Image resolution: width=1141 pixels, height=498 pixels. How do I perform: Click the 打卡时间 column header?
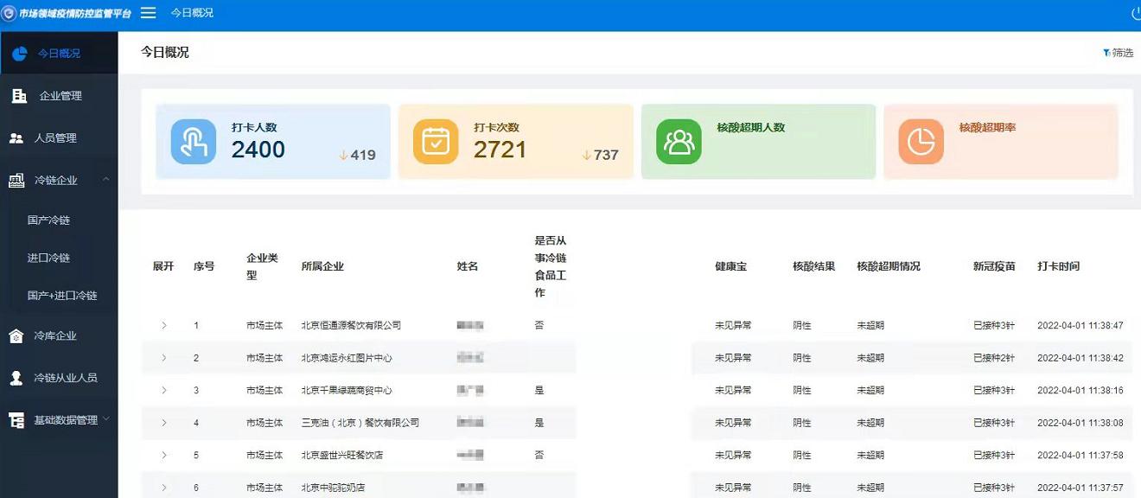(x=1059, y=266)
